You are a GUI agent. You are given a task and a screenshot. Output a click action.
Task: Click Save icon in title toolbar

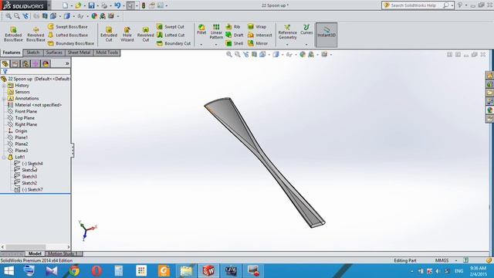click(91, 5)
